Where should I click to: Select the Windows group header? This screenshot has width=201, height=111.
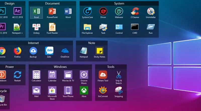60,67
